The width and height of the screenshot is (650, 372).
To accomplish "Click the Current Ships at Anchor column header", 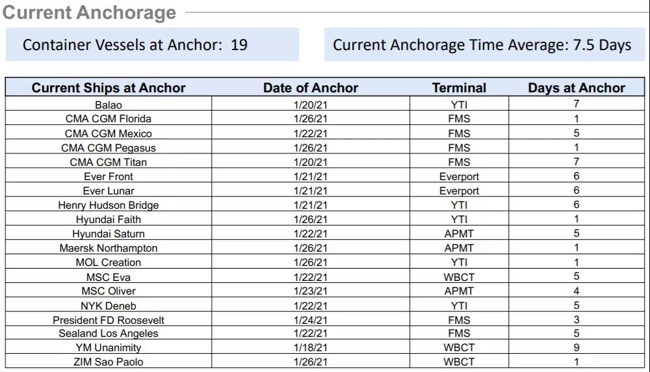I will (109, 88).
